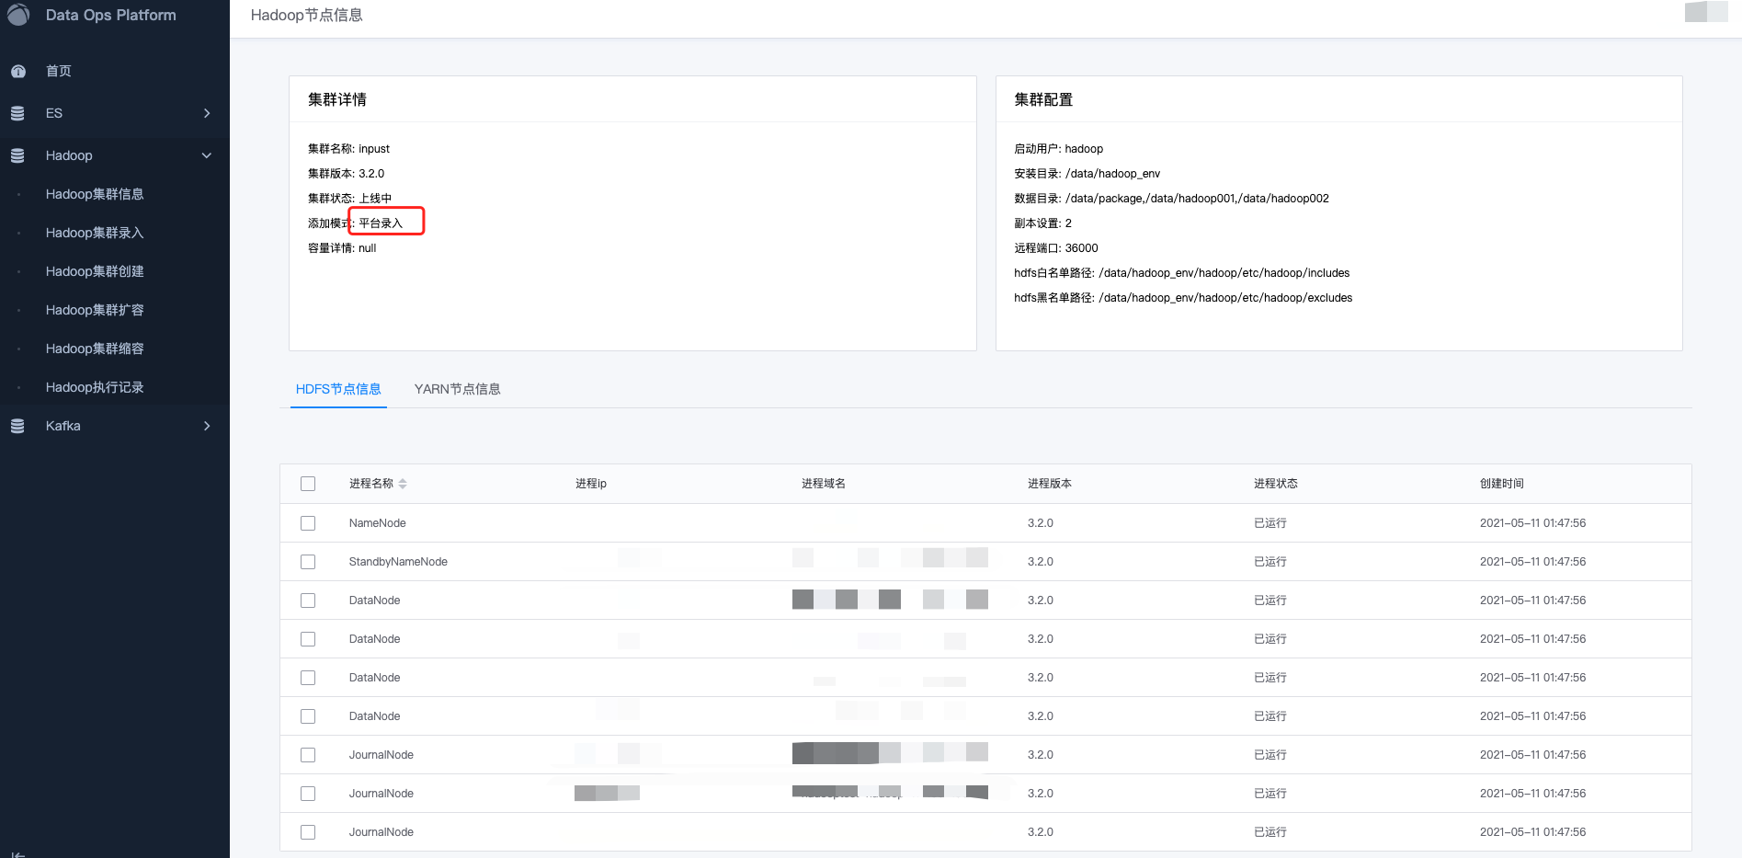
Task: Click the 集群配置 card title
Action: pyautogui.click(x=1043, y=99)
